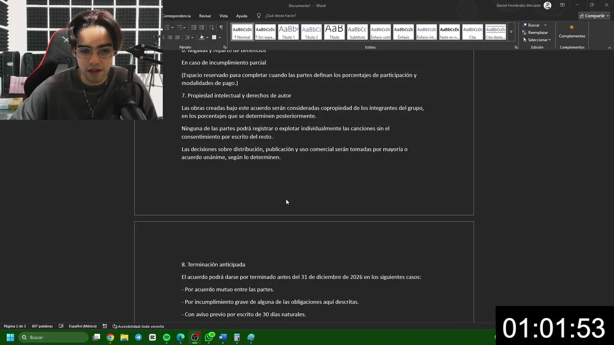Image resolution: width=614 pixels, height=345 pixels.
Task: Open Párrafo dialog launcher
Action: pyautogui.click(x=225, y=47)
